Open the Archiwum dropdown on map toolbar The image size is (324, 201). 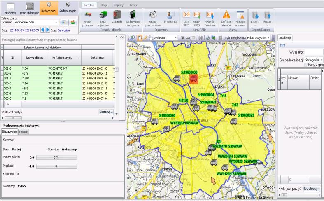[x=176, y=38]
